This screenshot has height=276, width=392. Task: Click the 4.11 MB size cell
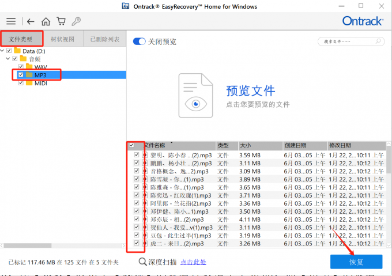click(x=250, y=220)
